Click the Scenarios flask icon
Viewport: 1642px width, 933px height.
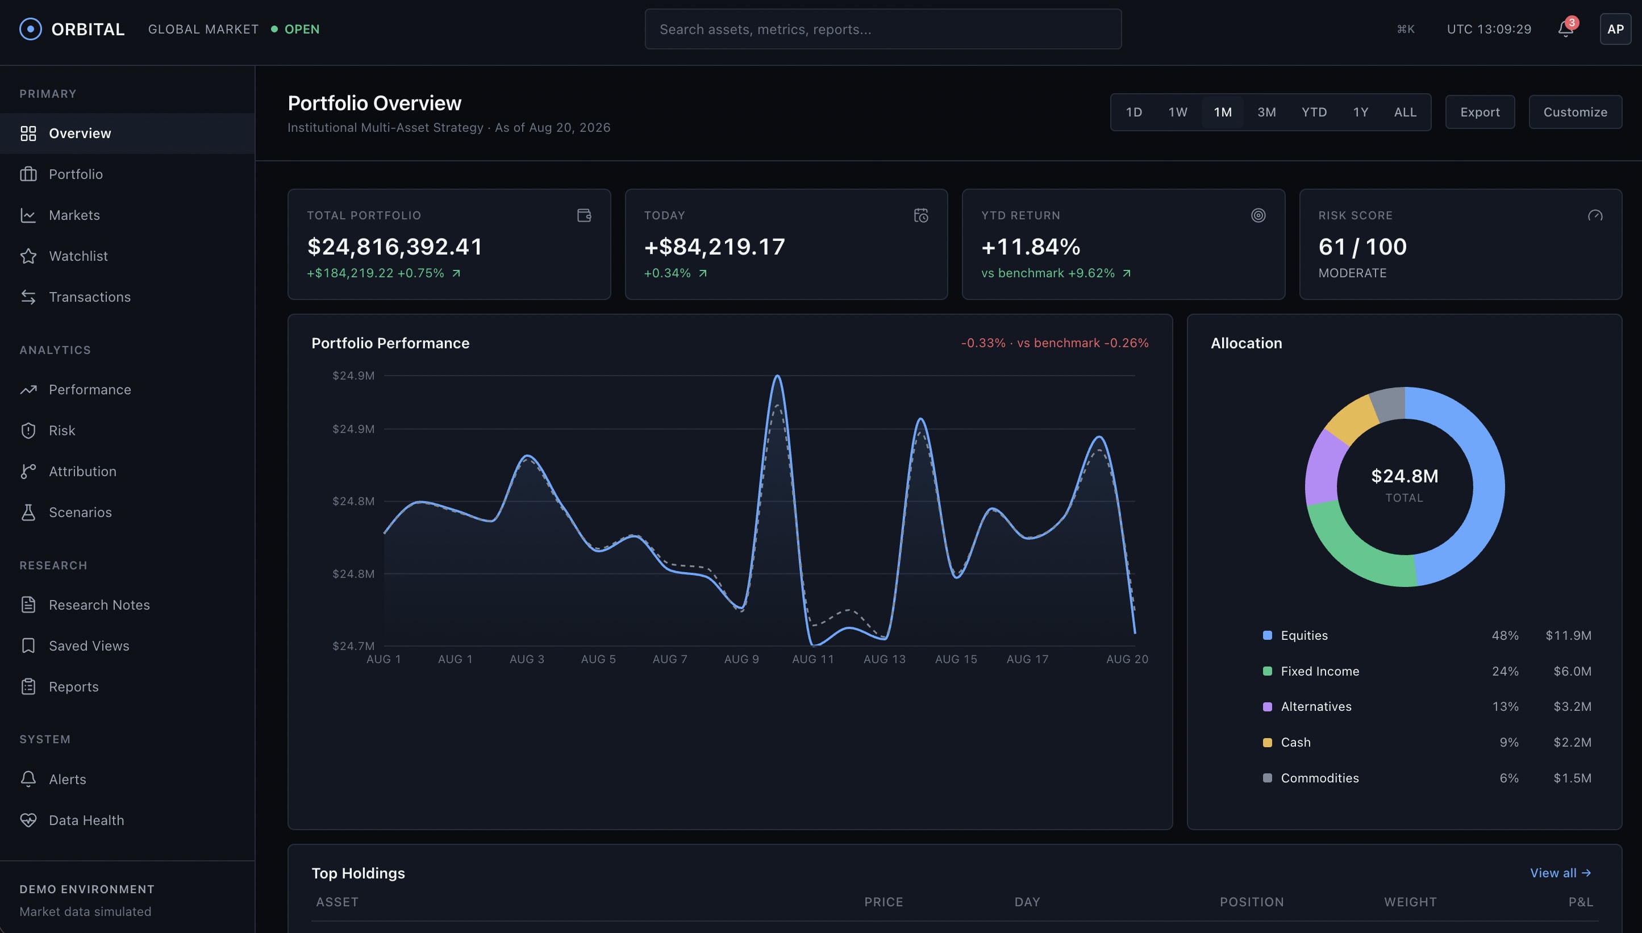click(x=28, y=513)
